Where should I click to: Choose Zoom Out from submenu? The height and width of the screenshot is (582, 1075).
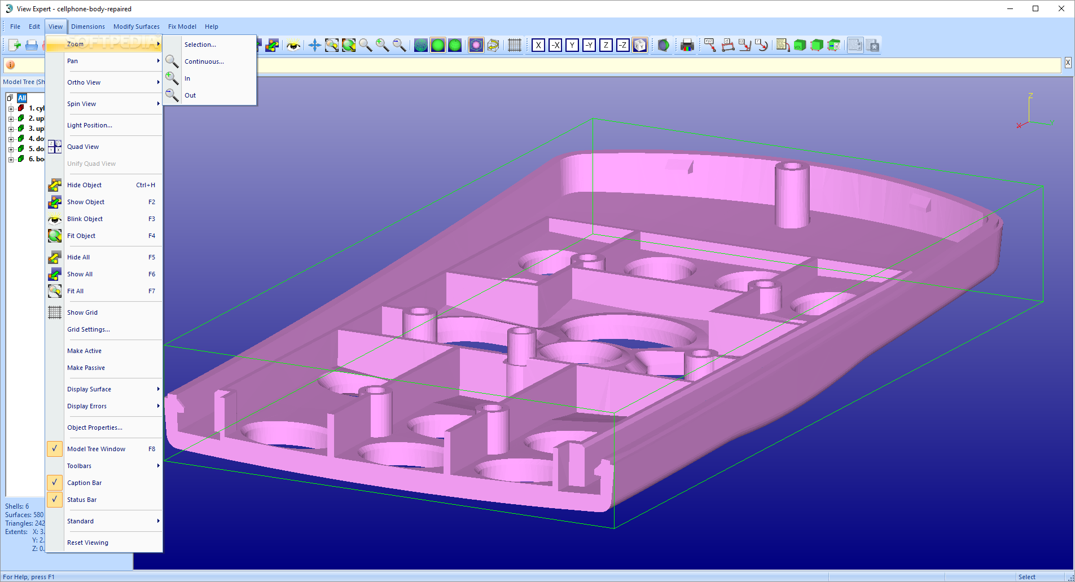[x=210, y=95]
